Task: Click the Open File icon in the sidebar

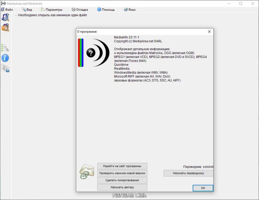Action: coord(5,17)
